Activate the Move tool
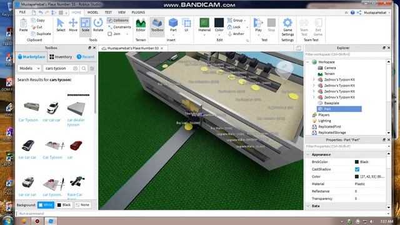Image resolution: width=400 pixels, height=225 pixels. (x=73, y=25)
